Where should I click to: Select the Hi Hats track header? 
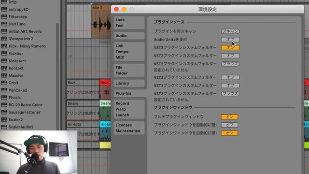point(83,124)
